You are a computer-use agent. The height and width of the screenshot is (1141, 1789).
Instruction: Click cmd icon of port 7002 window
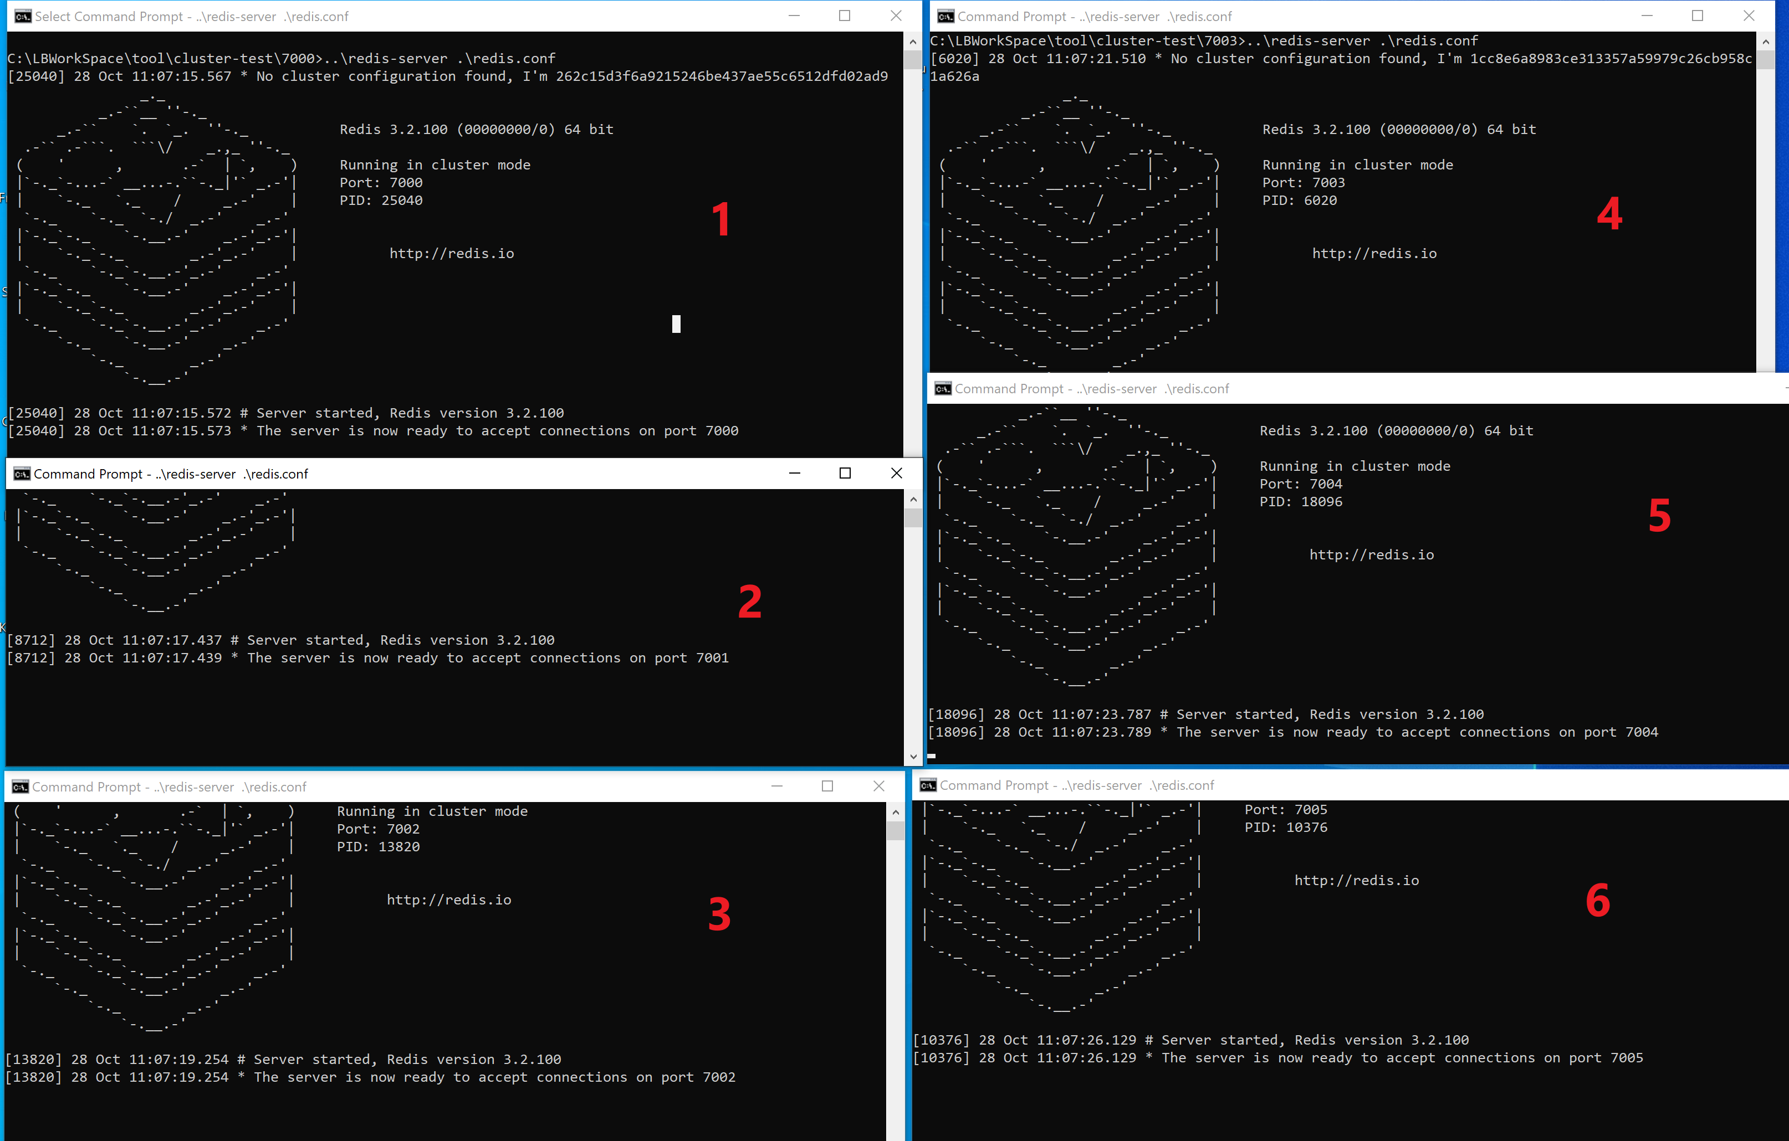[x=20, y=786]
